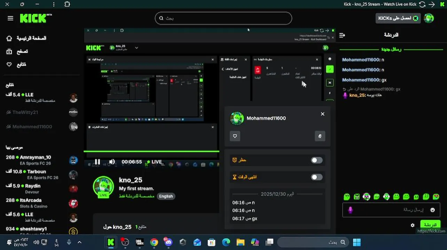This screenshot has height=250, width=447.
Task: Open Tarboun recommended channel
Action: point(42,174)
